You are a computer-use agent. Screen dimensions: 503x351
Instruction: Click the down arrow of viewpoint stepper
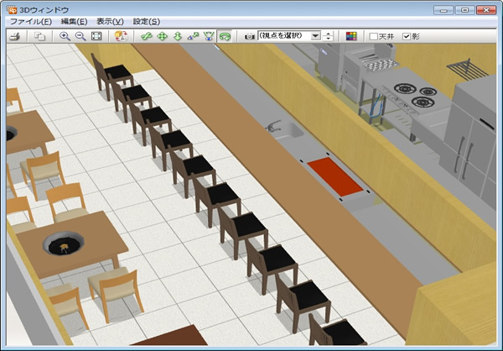pos(329,39)
